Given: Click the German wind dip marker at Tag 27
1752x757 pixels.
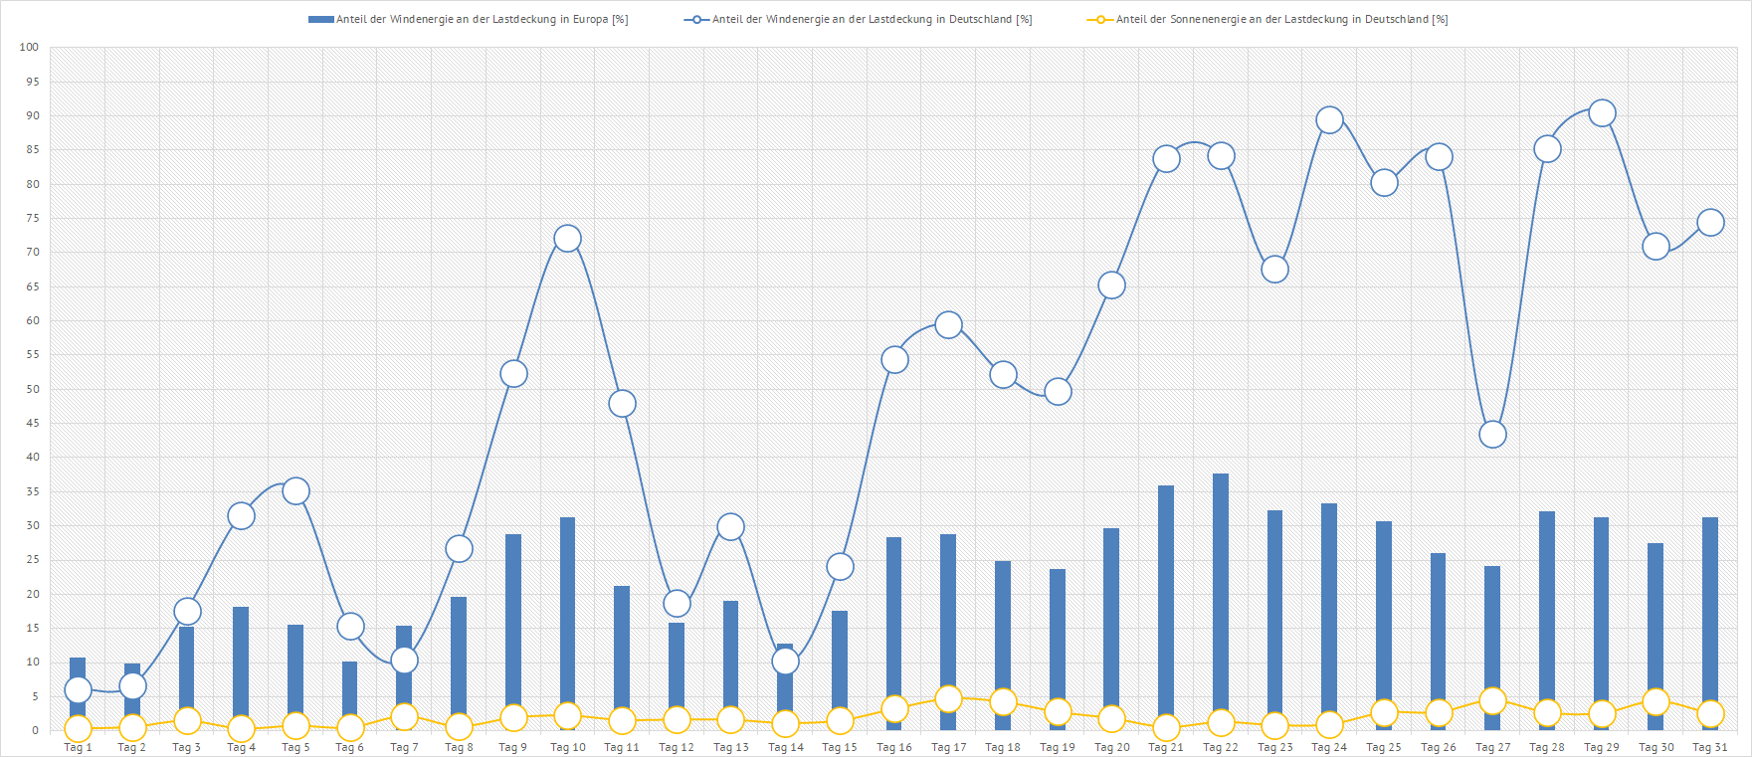Looking at the screenshot, I should point(1492,435).
